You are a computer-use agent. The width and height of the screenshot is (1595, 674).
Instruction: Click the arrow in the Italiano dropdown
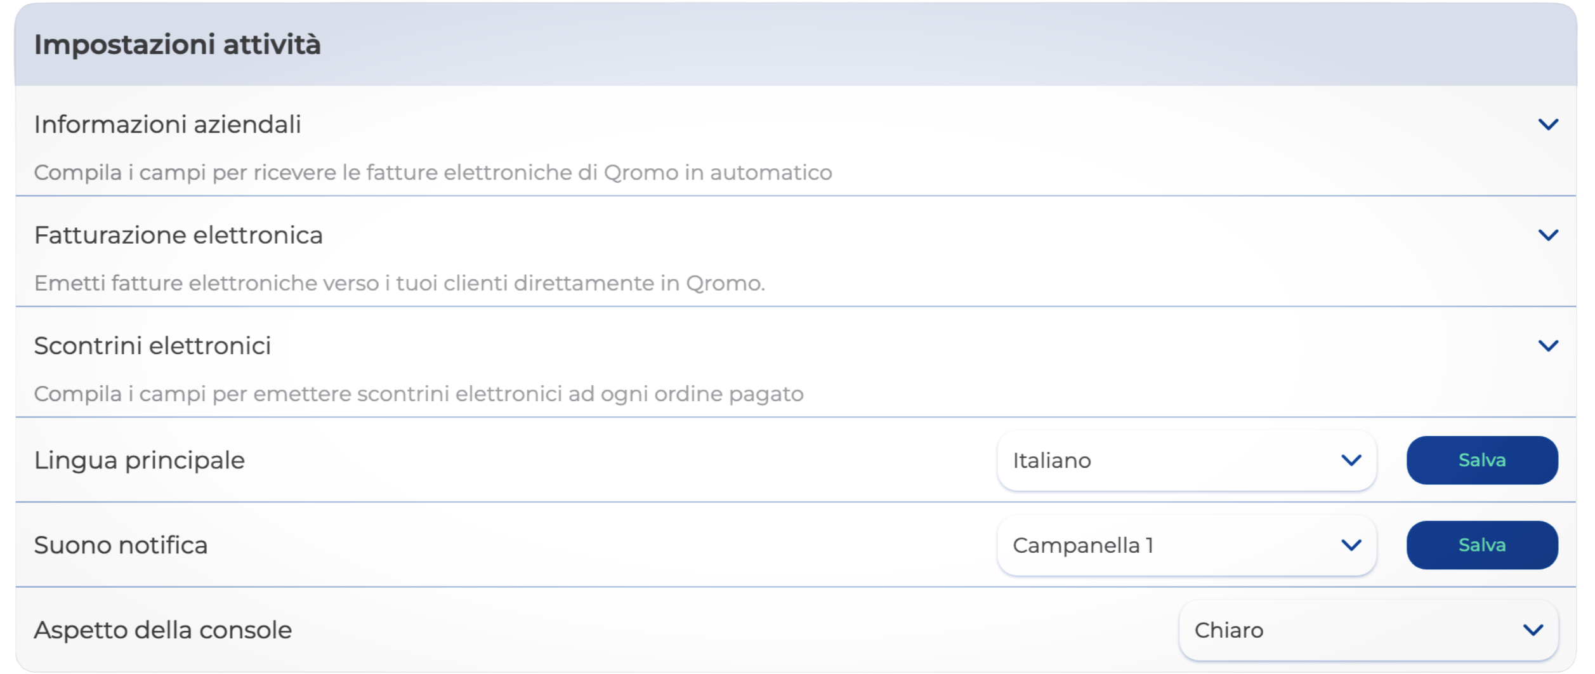(1351, 460)
